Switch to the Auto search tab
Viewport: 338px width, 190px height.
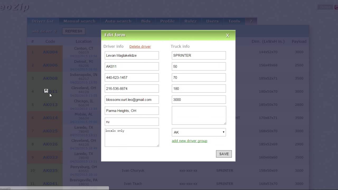tap(118, 21)
